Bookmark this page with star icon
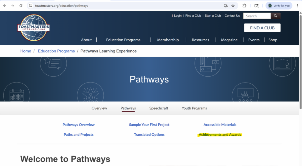The width and height of the screenshot is (302, 166). coord(233,6)
